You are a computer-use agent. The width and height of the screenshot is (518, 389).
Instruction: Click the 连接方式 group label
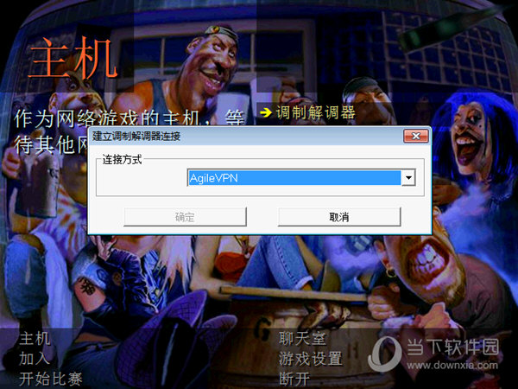coord(122,160)
